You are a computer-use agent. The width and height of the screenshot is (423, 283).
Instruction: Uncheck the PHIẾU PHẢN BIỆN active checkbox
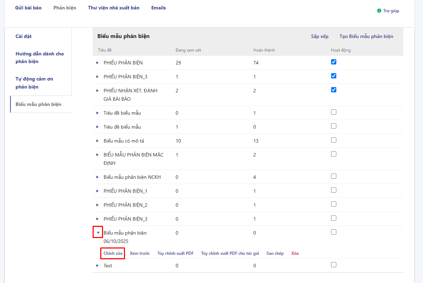[x=334, y=62]
